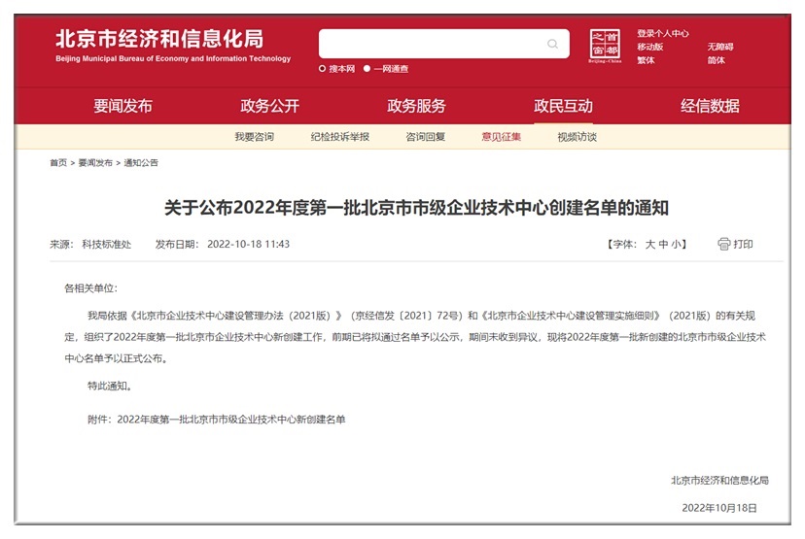Switch to 繁体 traditional Chinese

pyautogui.click(x=646, y=60)
